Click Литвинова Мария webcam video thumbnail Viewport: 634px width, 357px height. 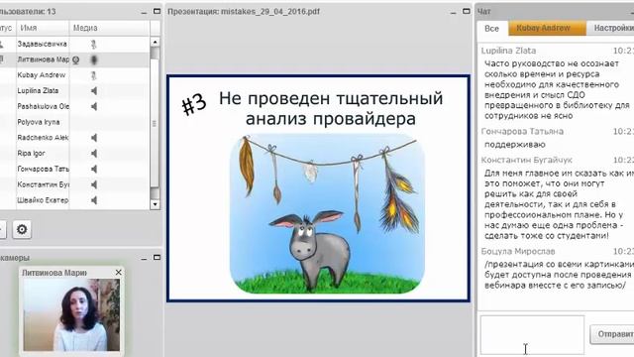[71, 315]
